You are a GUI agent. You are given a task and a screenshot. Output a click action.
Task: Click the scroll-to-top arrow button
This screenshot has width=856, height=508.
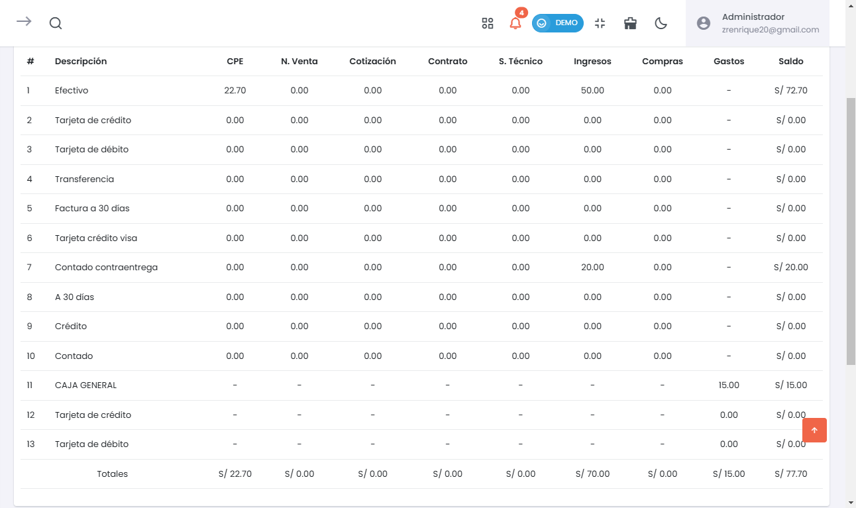[814, 430]
